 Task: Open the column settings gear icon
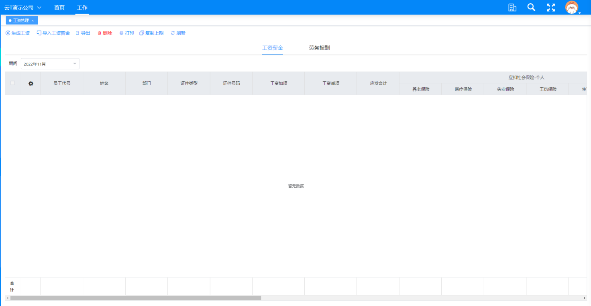[x=31, y=84]
